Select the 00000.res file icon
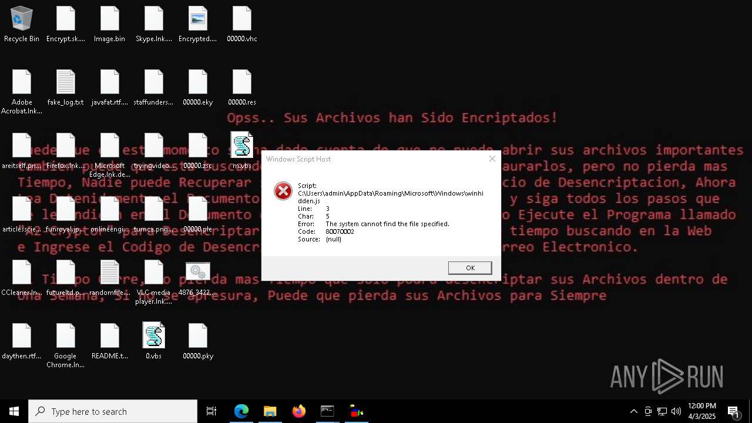The image size is (752, 423). (242, 88)
